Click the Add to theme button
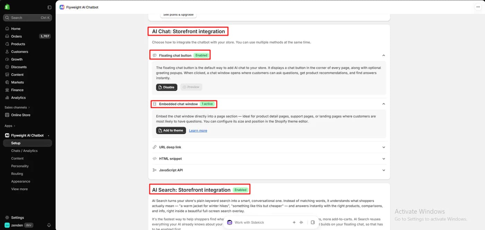 [171, 131]
